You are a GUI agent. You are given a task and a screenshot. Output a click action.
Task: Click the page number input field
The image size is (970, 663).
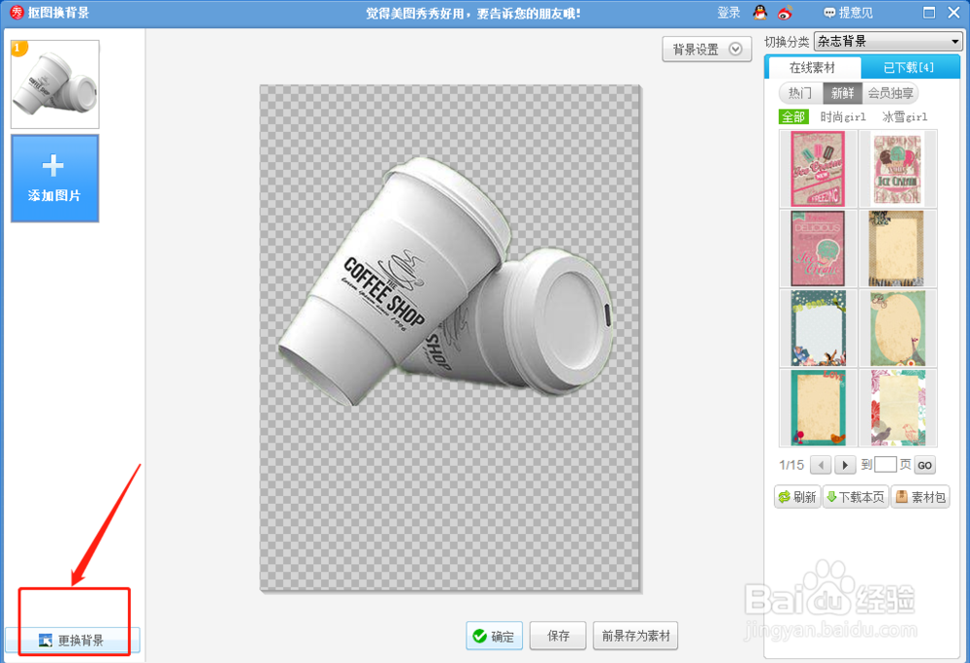886,464
